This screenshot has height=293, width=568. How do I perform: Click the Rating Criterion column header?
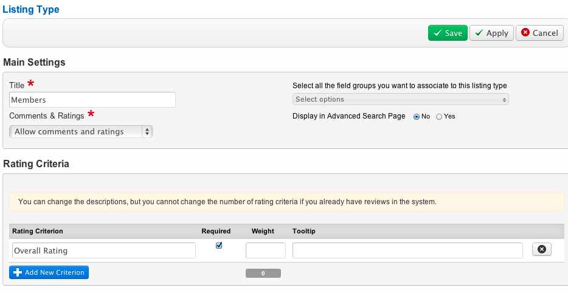coord(38,231)
